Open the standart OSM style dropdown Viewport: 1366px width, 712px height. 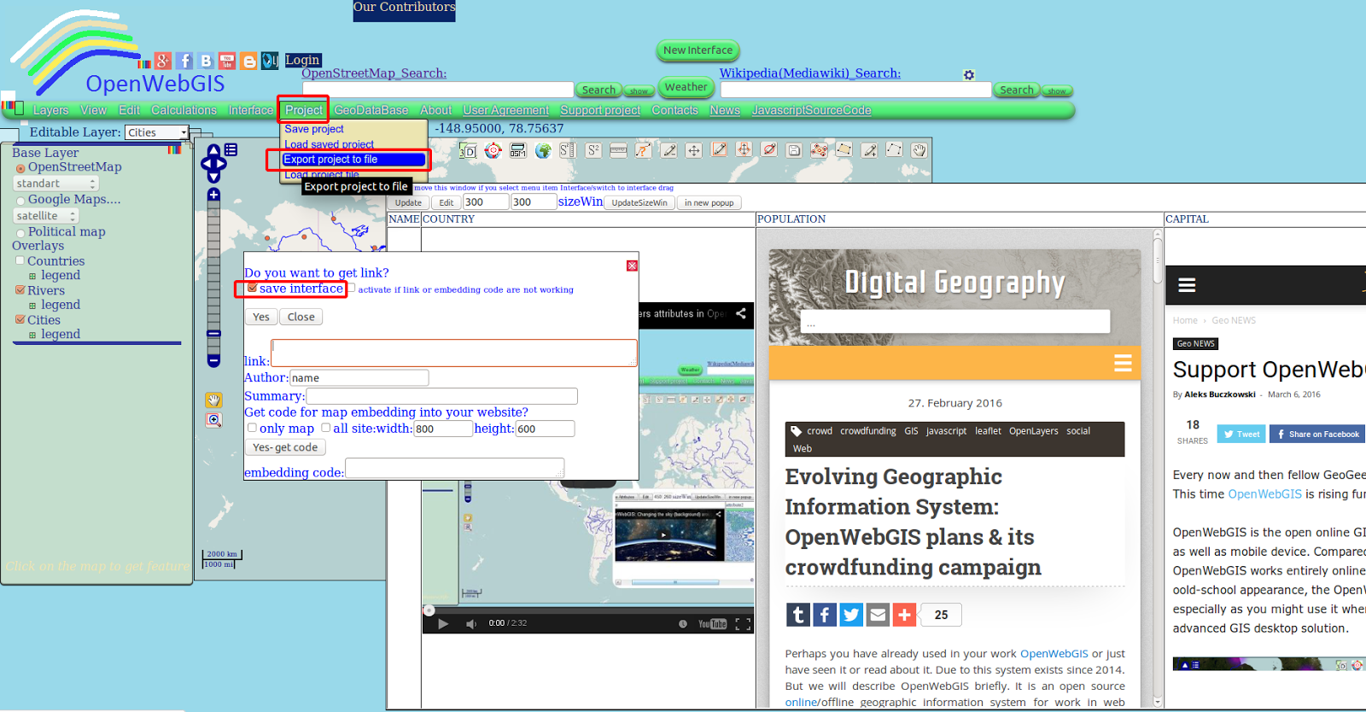55,184
